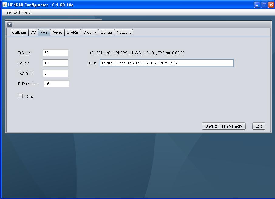Switch to the Display tab

pos(90,33)
